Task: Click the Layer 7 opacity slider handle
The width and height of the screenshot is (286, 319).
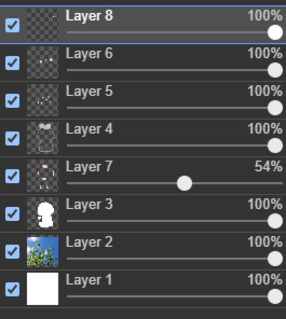Action: [x=184, y=183]
